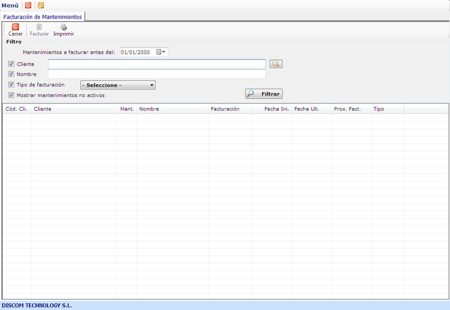Viewport: 450px width, 310px height.
Task: Toggle the Nombre filter checkbox
Action: pyautogui.click(x=11, y=74)
